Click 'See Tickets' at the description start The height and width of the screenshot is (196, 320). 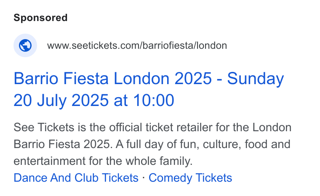[44, 127]
